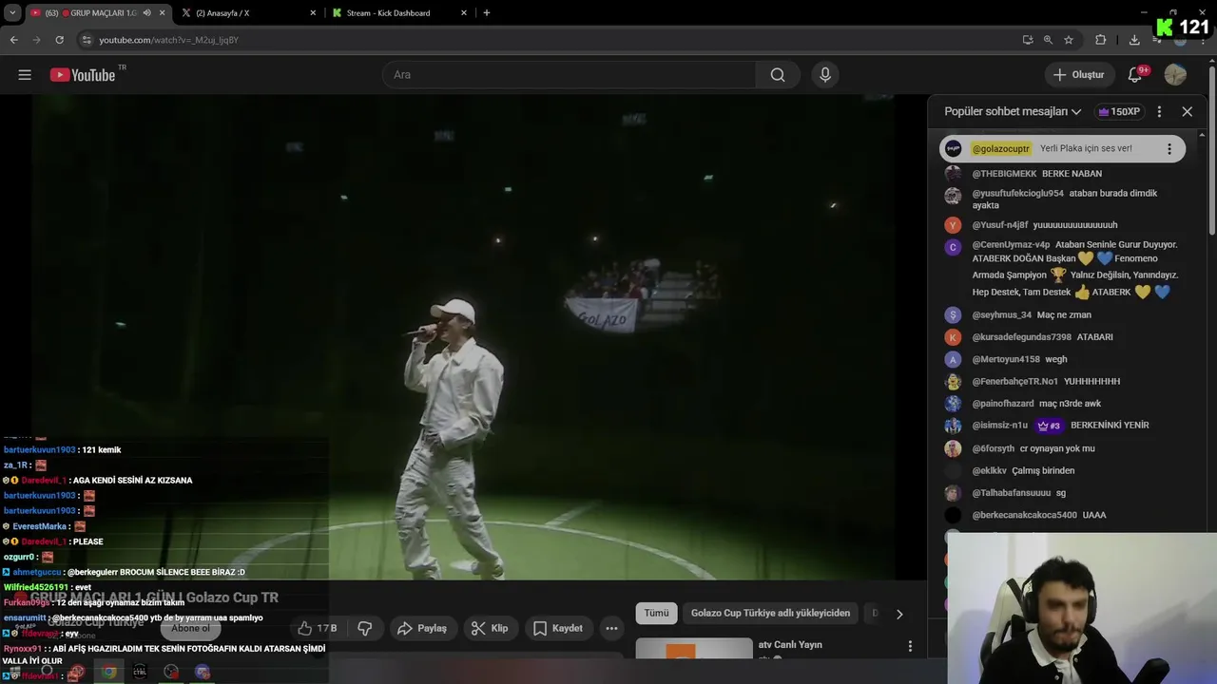Click the YouTube search magnifier button
This screenshot has width=1217, height=684.
(778, 75)
